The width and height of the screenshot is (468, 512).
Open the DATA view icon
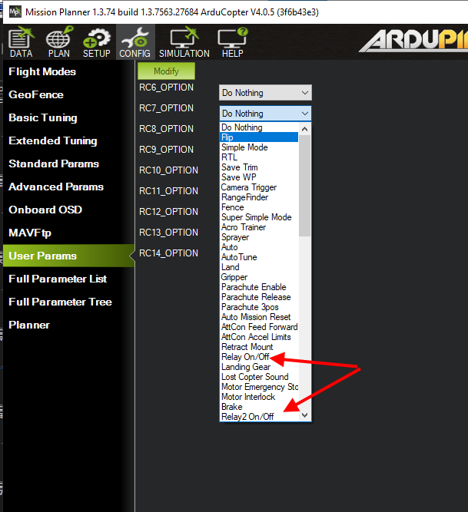pyautogui.click(x=21, y=40)
